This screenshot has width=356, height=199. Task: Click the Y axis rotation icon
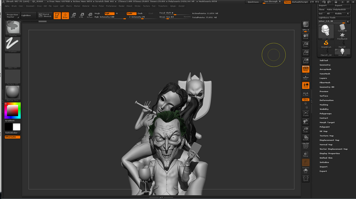(306, 104)
